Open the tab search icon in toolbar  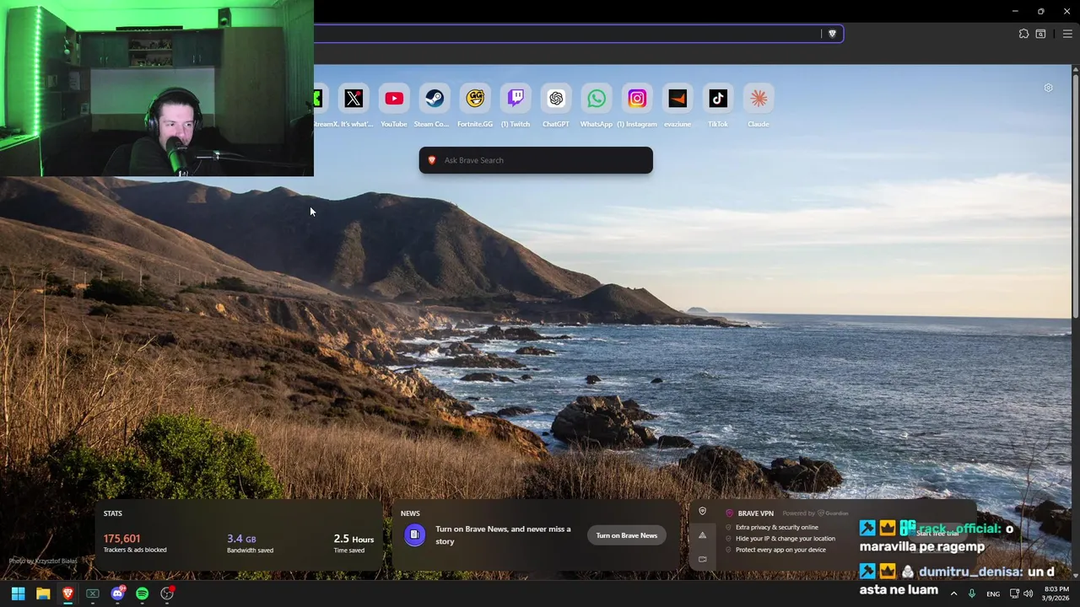(x=1040, y=34)
